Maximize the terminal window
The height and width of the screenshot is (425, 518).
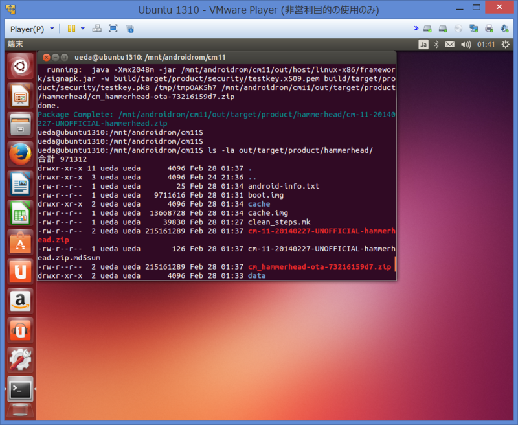[64, 58]
